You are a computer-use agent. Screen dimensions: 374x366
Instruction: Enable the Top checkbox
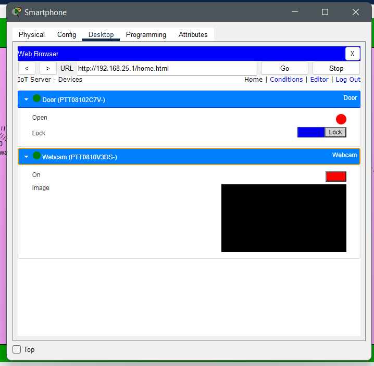pos(17,349)
